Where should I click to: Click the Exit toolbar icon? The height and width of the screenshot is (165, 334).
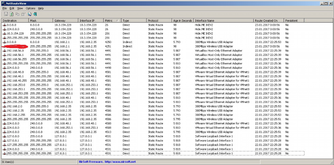pos(35,14)
